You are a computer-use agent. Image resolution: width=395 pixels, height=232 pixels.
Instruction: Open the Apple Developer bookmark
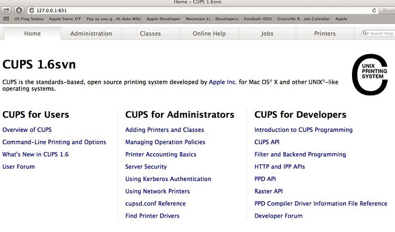[163, 19]
